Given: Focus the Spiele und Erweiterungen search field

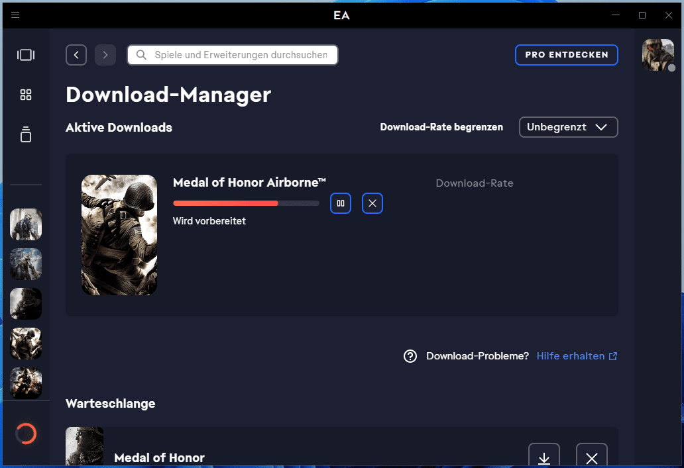Looking at the screenshot, I should [233, 55].
